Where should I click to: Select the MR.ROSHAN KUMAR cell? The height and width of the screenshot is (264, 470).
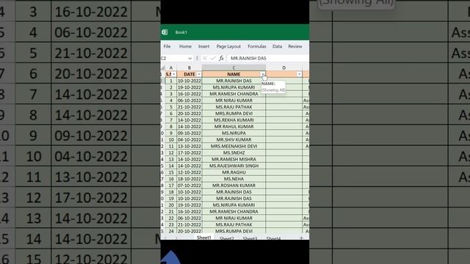[234, 186]
